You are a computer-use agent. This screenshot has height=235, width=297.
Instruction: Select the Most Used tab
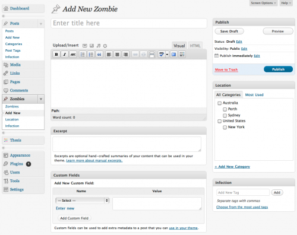(254, 95)
